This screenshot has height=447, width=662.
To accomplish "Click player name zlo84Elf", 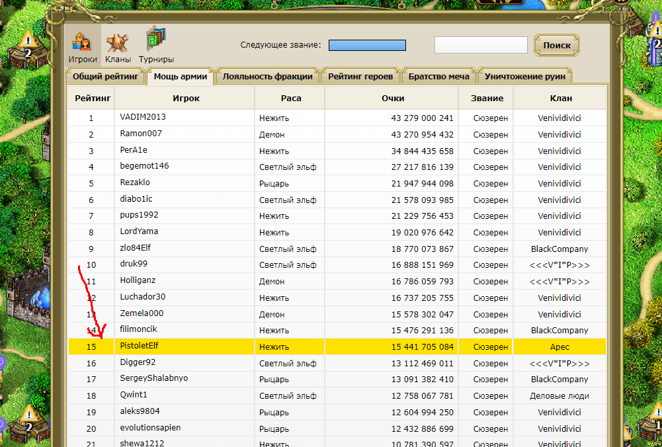I will point(135,248).
